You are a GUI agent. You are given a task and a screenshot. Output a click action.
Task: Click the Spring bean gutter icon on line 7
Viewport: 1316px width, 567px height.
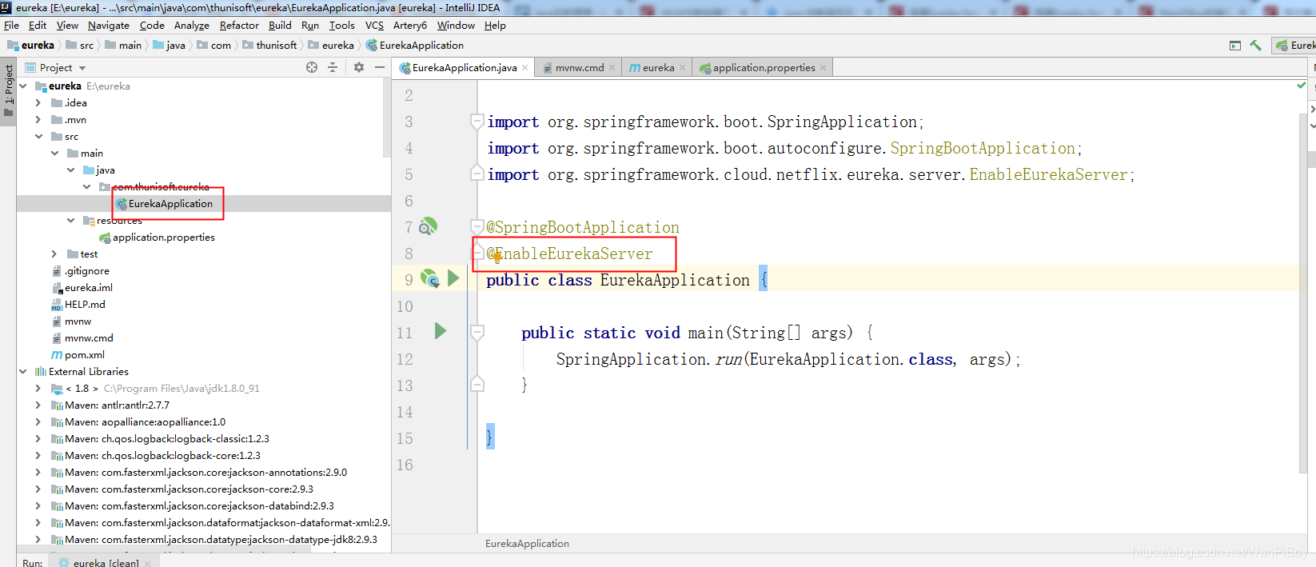pyautogui.click(x=429, y=226)
